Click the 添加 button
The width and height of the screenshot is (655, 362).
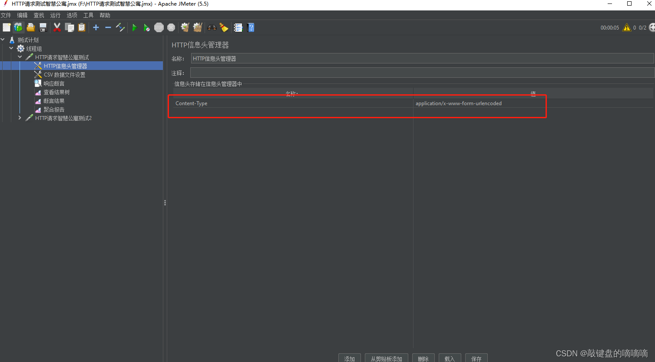coord(350,358)
